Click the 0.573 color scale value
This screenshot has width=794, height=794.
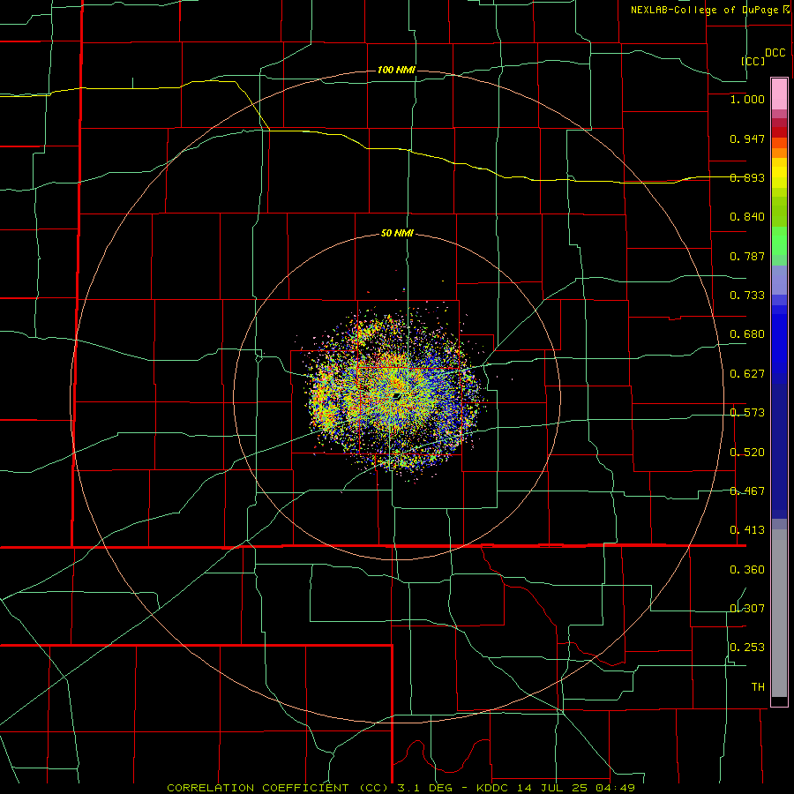747,413
